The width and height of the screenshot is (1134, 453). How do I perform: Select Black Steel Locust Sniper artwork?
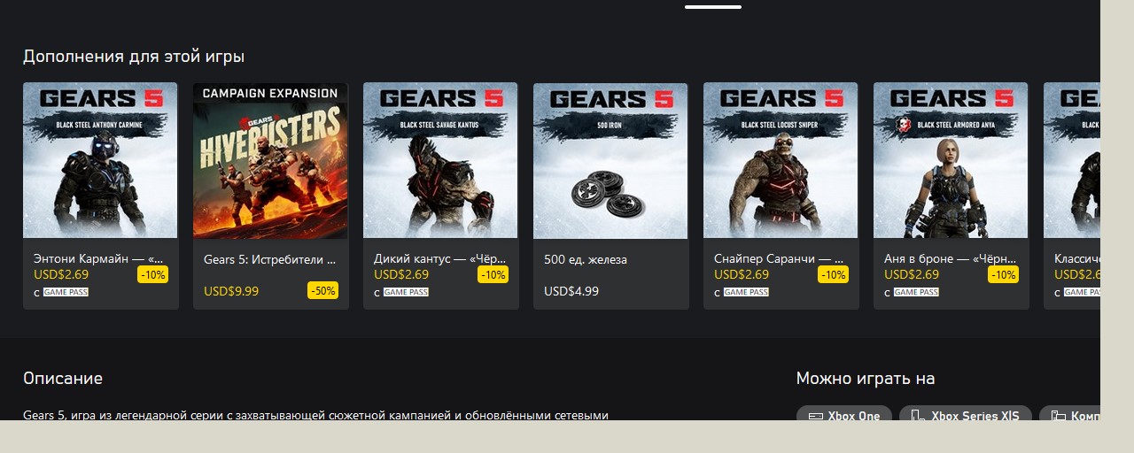[x=781, y=161]
